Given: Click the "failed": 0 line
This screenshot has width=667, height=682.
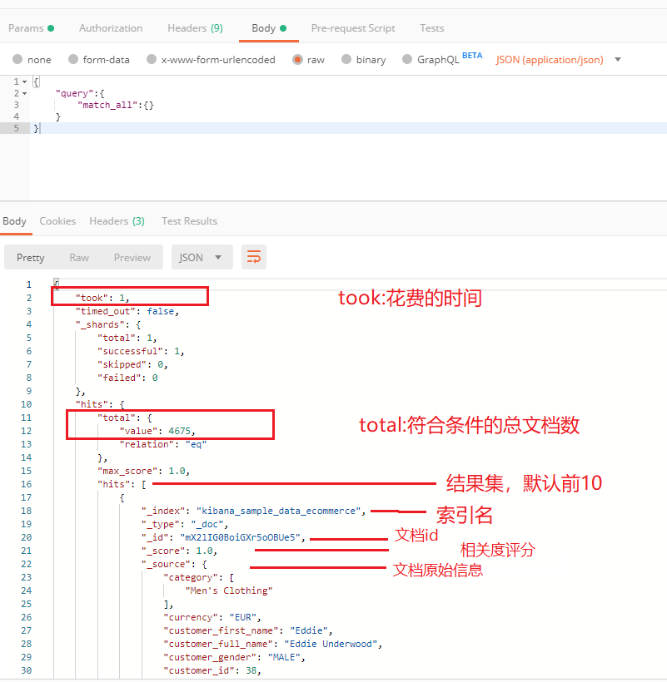Looking at the screenshot, I should click(x=127, y=378).
